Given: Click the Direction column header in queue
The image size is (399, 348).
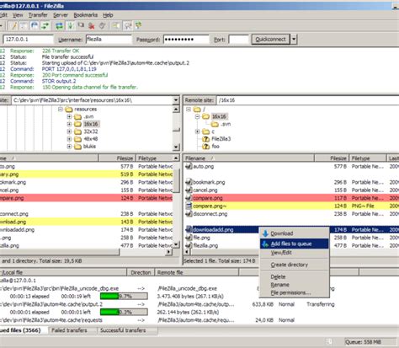Looking at the screenshot, I should tap(141, 272).
